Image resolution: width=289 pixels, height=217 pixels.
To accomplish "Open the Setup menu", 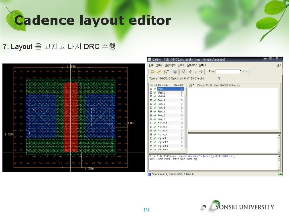I will click(x=202, y=65).
